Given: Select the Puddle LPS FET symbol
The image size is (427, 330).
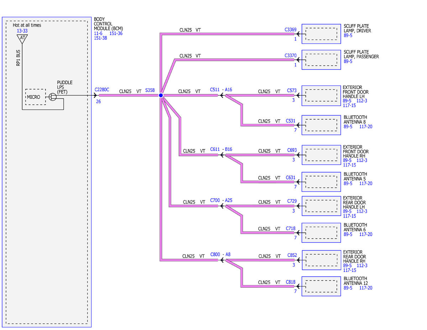Looking at the screenshot, I should 53,97.
